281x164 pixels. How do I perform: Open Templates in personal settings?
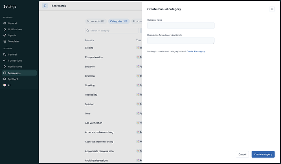pos(13,42)
